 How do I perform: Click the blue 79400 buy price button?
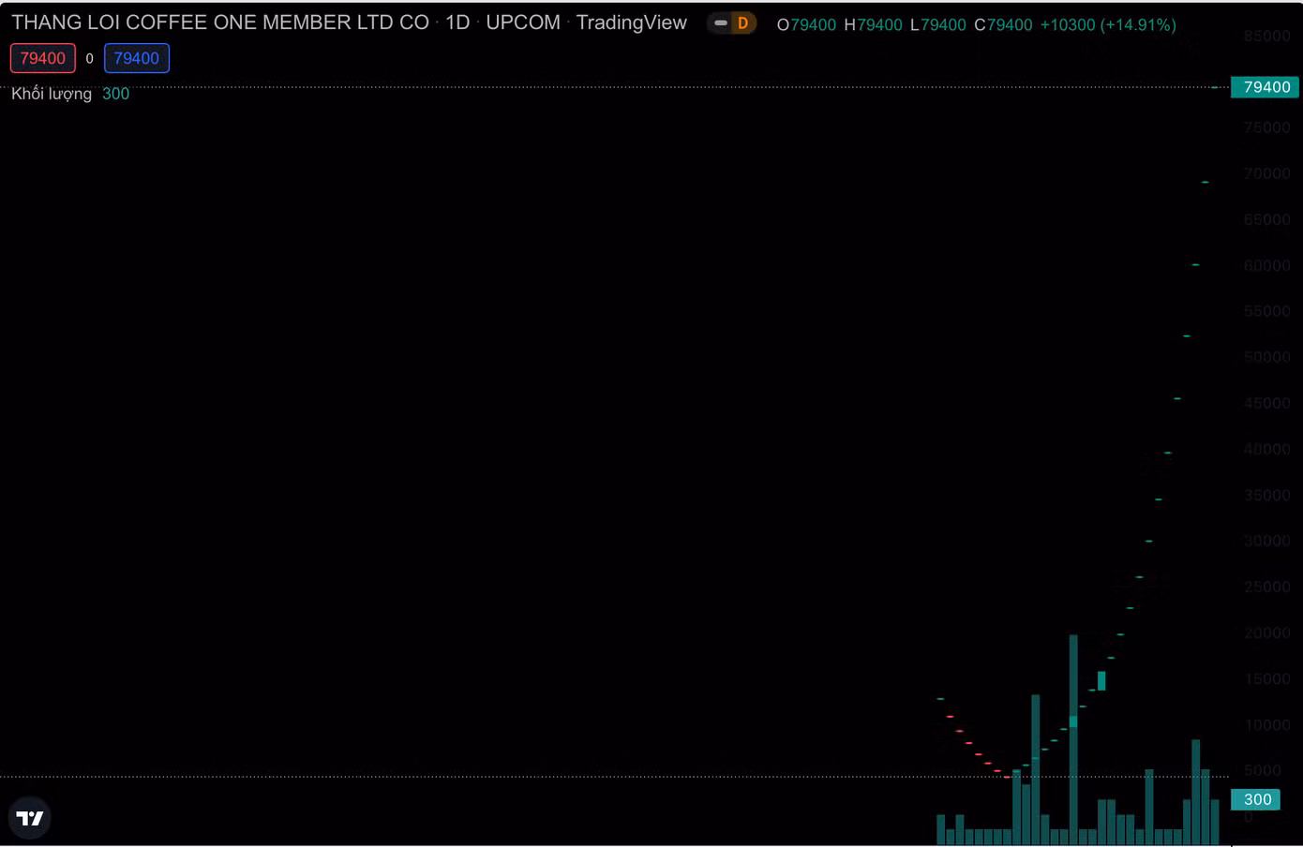pos(137,58)
